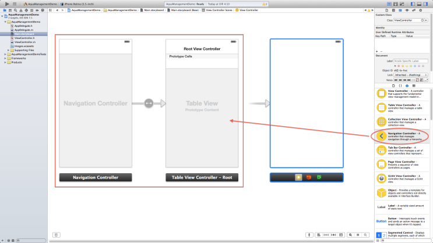The image size is (433, 243).
Task: Open the Project navigator tab
Action: click(5, 10)
